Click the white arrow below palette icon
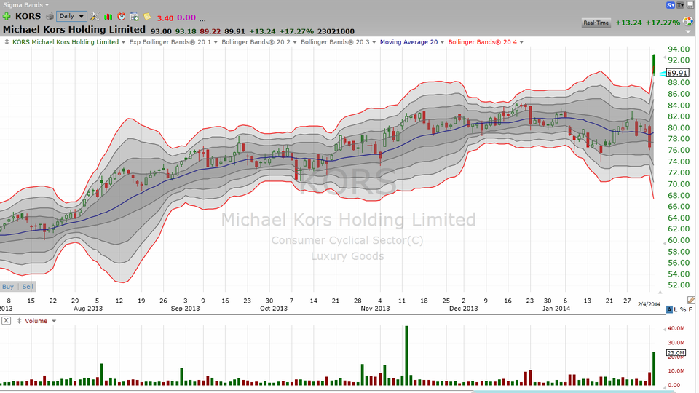The width and height of the screenshot is (699, 393). point(688,31)
